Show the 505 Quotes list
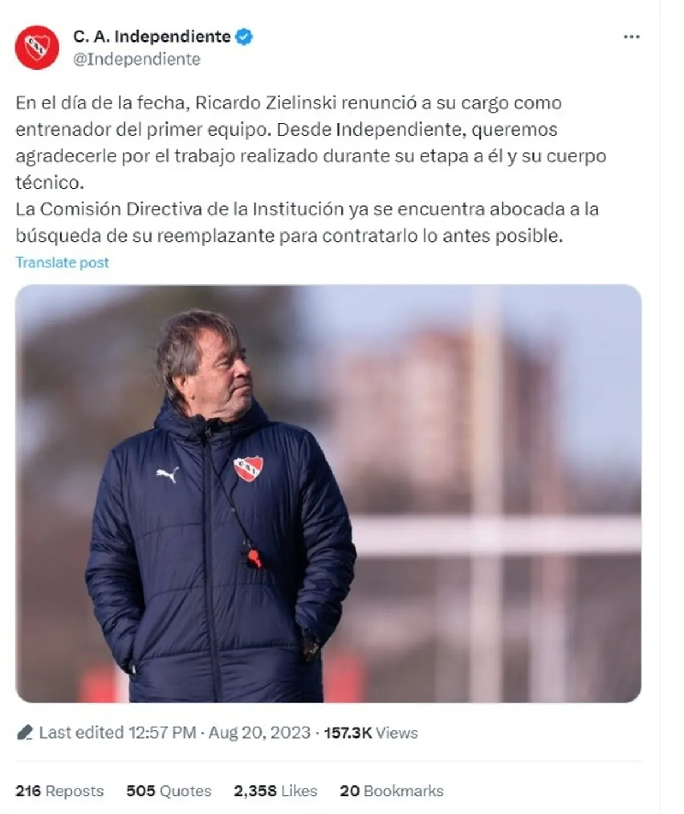Screen dimensions: 684x814 point(169,791)
